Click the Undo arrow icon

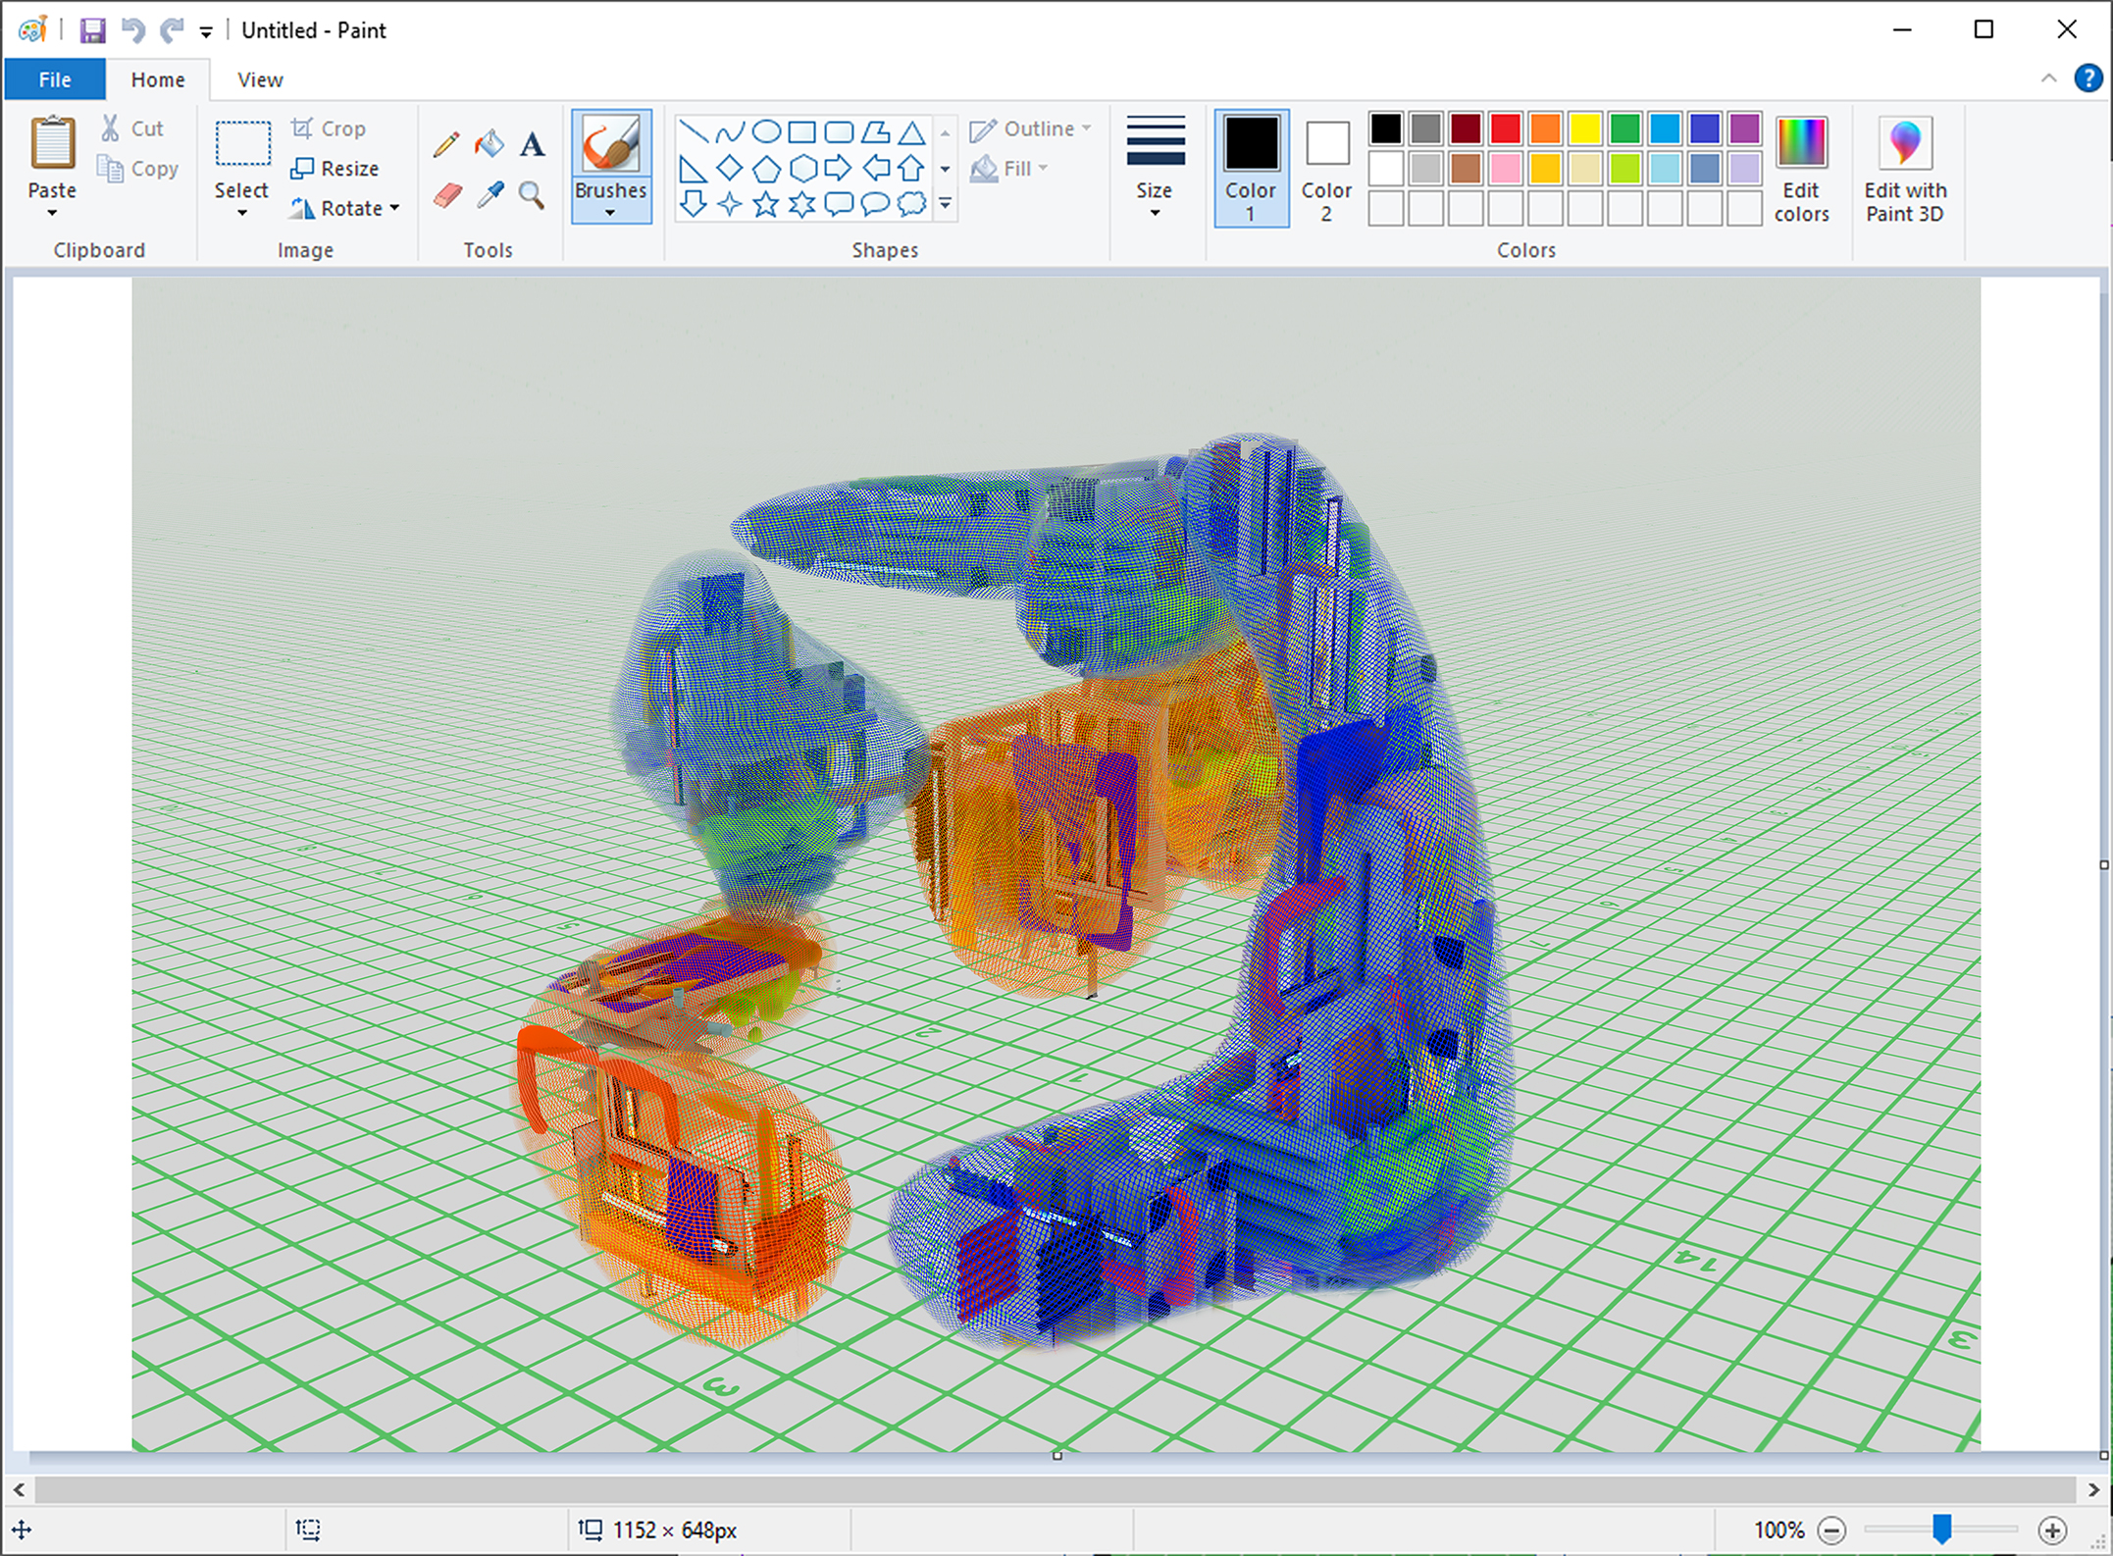[x=132, y=30]
